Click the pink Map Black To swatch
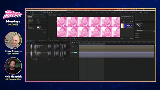This screenshot has height=90, width=160. point(38,26)
